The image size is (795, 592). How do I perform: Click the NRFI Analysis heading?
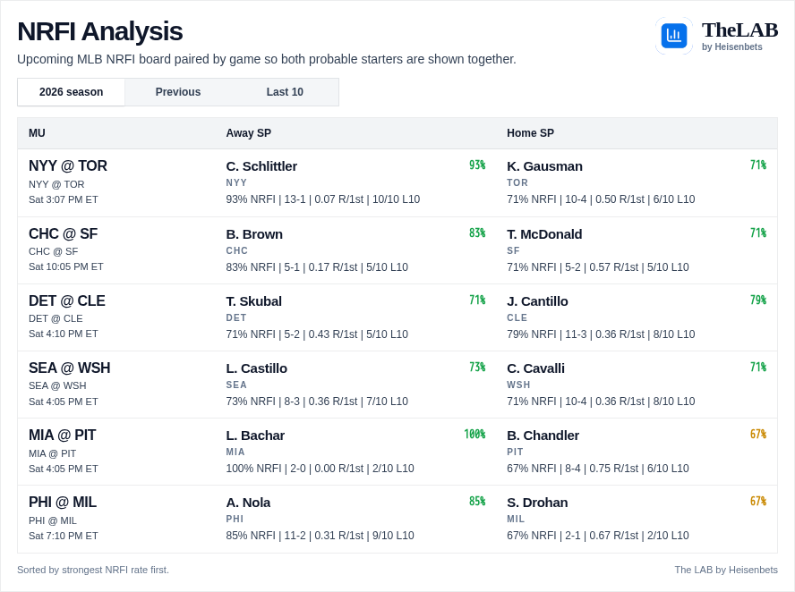[100, 31]
